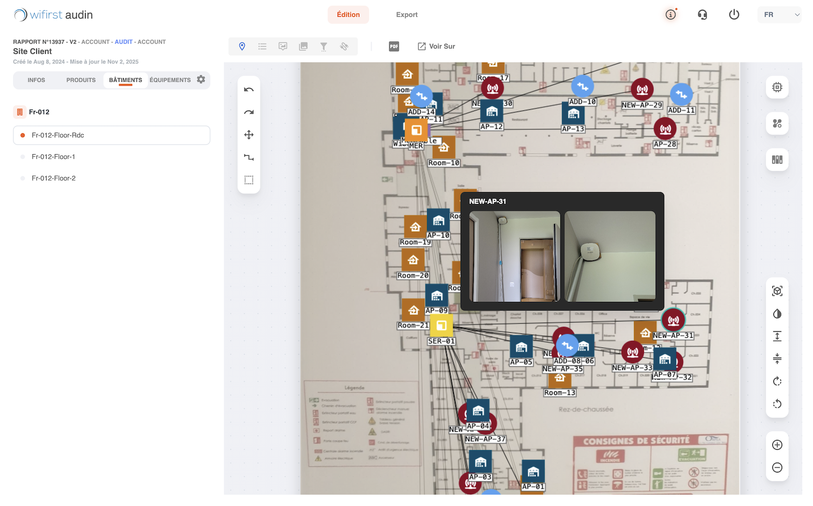Select the move (four-arrow) tool

[249, 135]
